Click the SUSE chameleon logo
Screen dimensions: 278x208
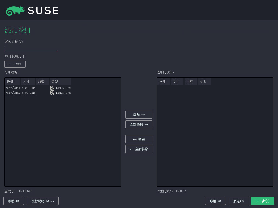tap(15, 11)
